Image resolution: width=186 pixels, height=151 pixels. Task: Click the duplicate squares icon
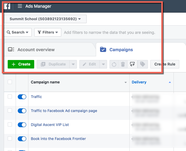click(43, 64)
